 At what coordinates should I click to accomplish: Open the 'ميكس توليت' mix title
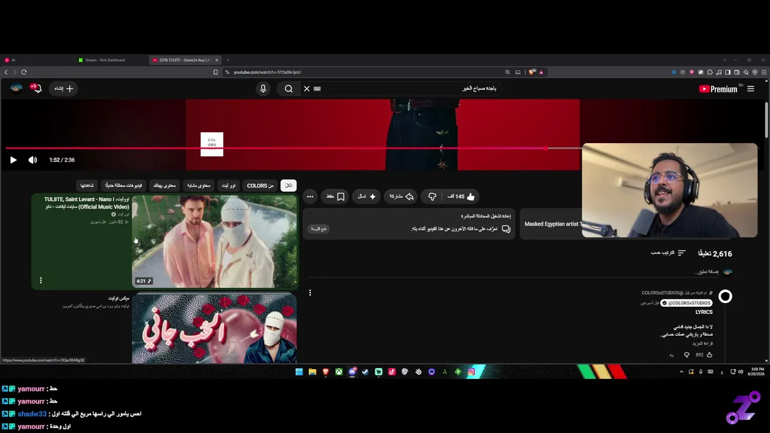click(x=119, y=298)
